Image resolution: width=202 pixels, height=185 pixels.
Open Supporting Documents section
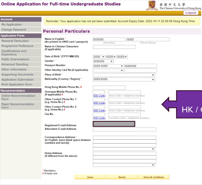click(x=21, y=75)
